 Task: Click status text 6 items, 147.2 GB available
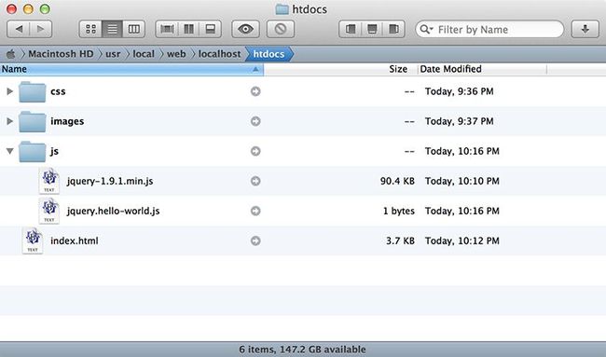302,350
